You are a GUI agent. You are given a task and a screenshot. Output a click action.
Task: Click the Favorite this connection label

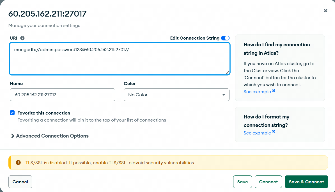[x=44, y=113]
